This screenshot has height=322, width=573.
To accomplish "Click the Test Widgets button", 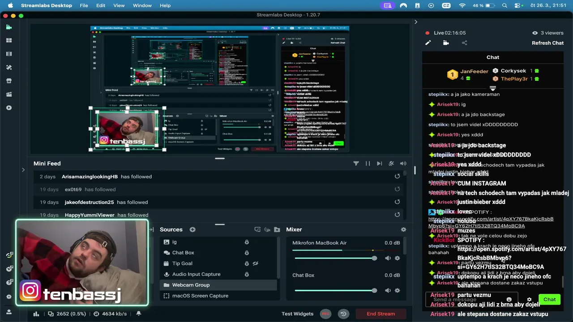I will [x=297, y=314].
